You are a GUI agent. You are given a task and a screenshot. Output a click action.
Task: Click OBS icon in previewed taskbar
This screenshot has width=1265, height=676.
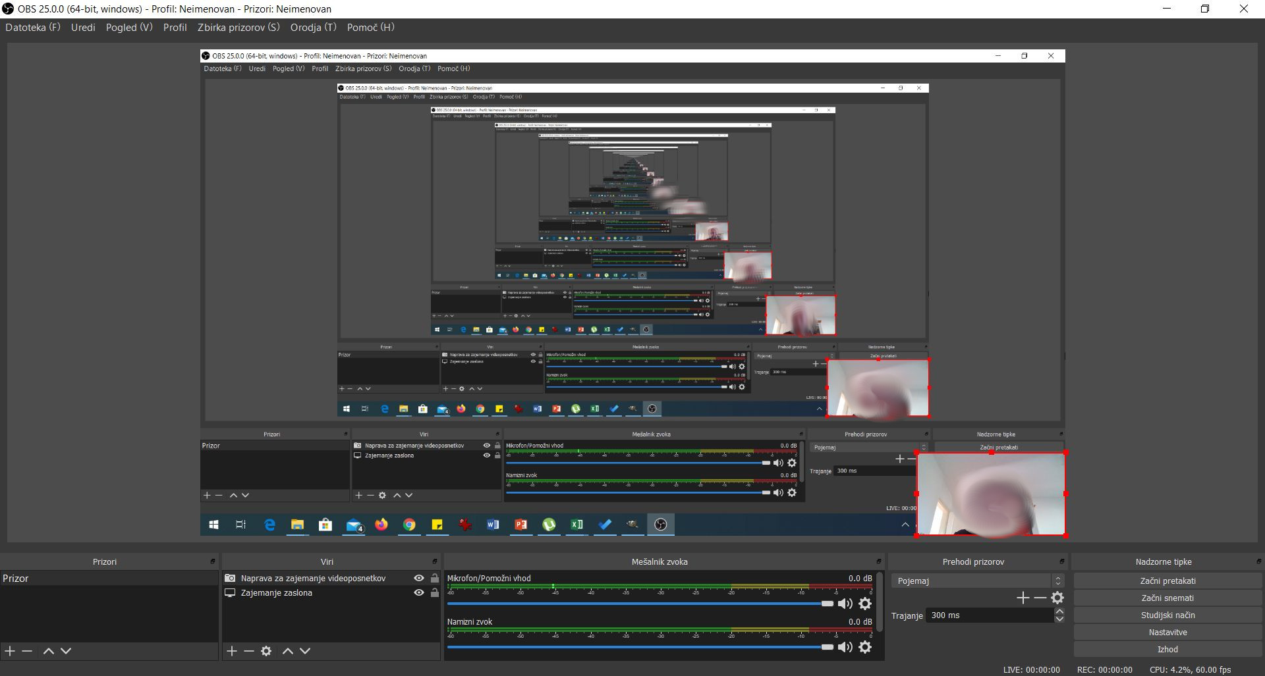tap(661, 525)
